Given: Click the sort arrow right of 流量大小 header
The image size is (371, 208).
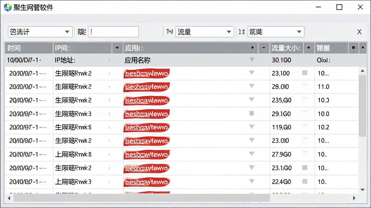Looking at the screenshot, I should coord(309,48).
